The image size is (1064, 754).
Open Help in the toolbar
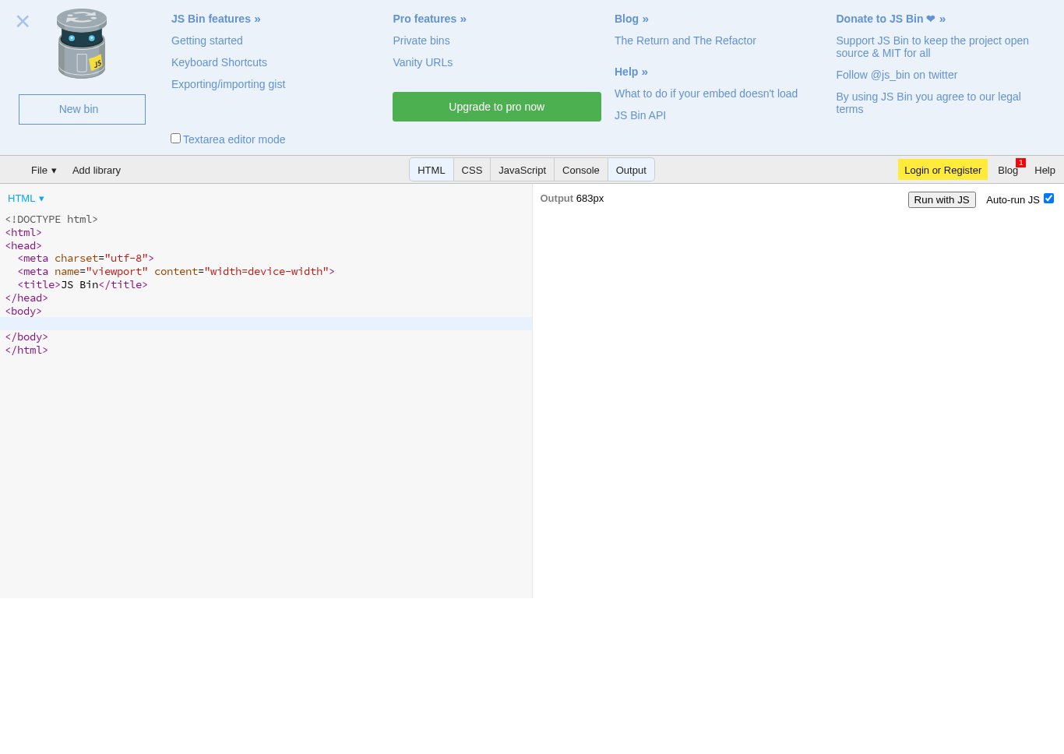[1045, 170]
